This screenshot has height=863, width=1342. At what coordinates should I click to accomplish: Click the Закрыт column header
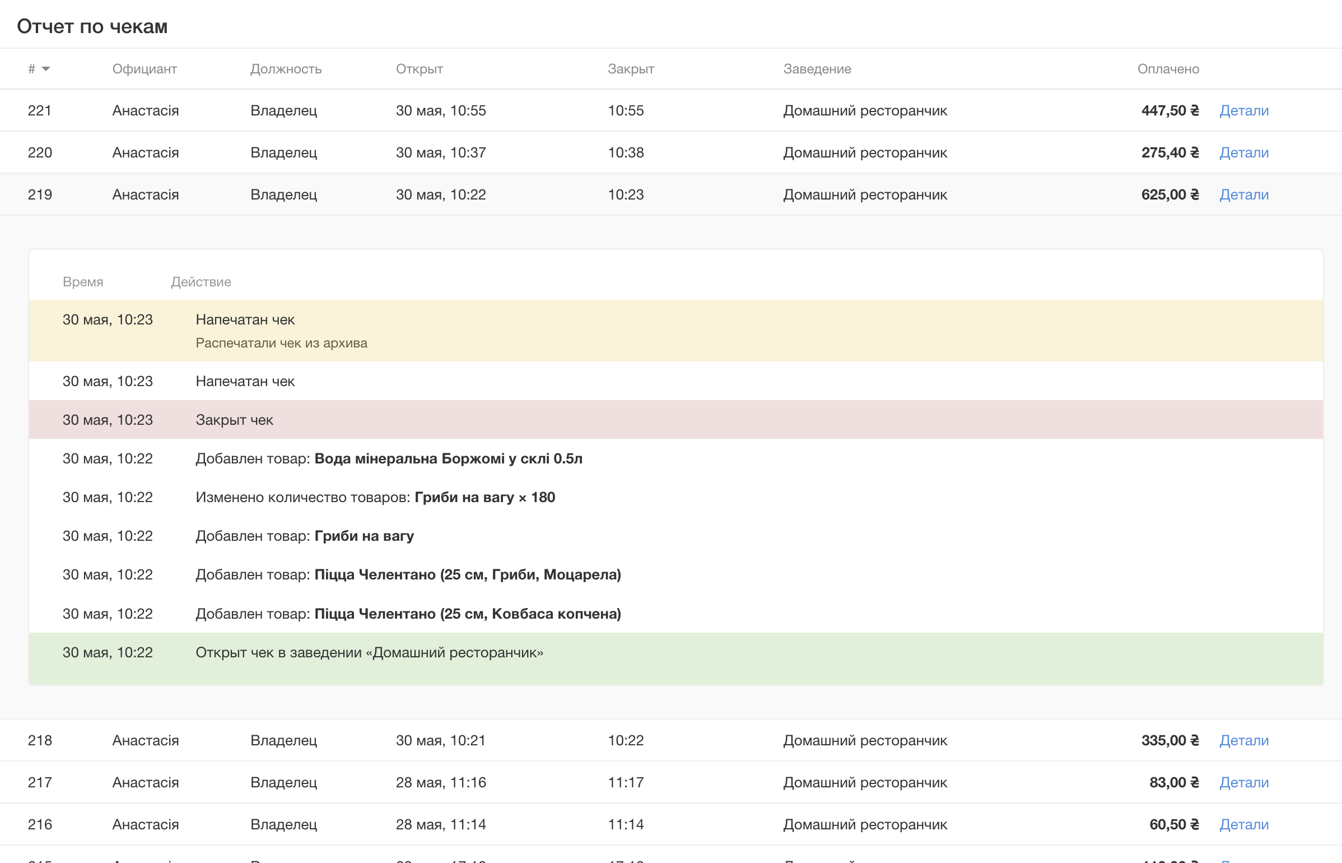[631, 69]
